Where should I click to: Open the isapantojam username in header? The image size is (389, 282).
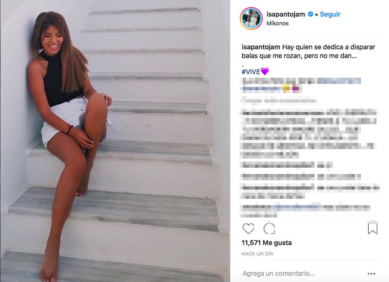coord(286,14)
